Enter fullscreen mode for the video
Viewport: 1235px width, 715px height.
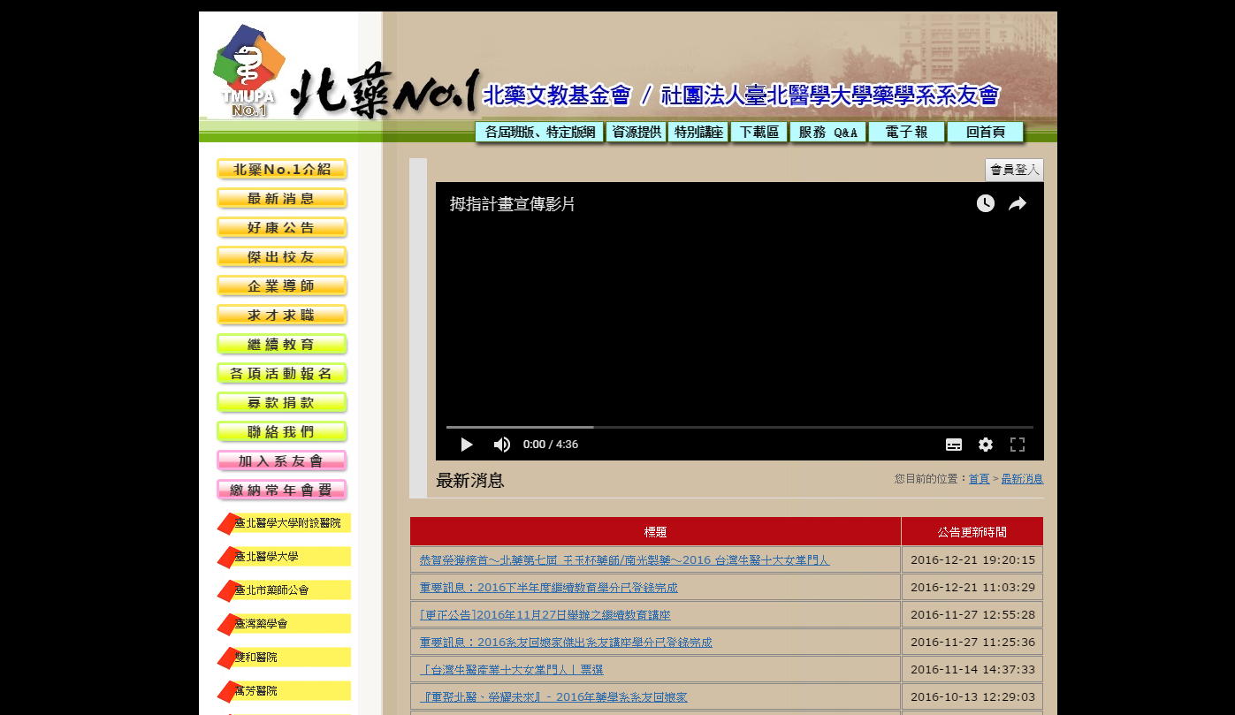coord(1018,445)
